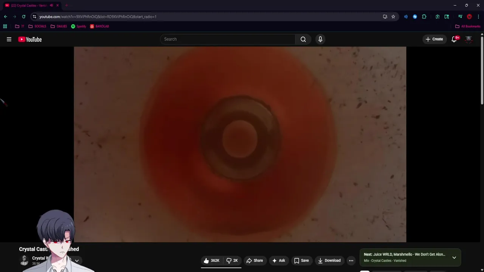
Task: Open the browser apps grid shortcut
Action: pyautogui.click(x=5, y=26)
